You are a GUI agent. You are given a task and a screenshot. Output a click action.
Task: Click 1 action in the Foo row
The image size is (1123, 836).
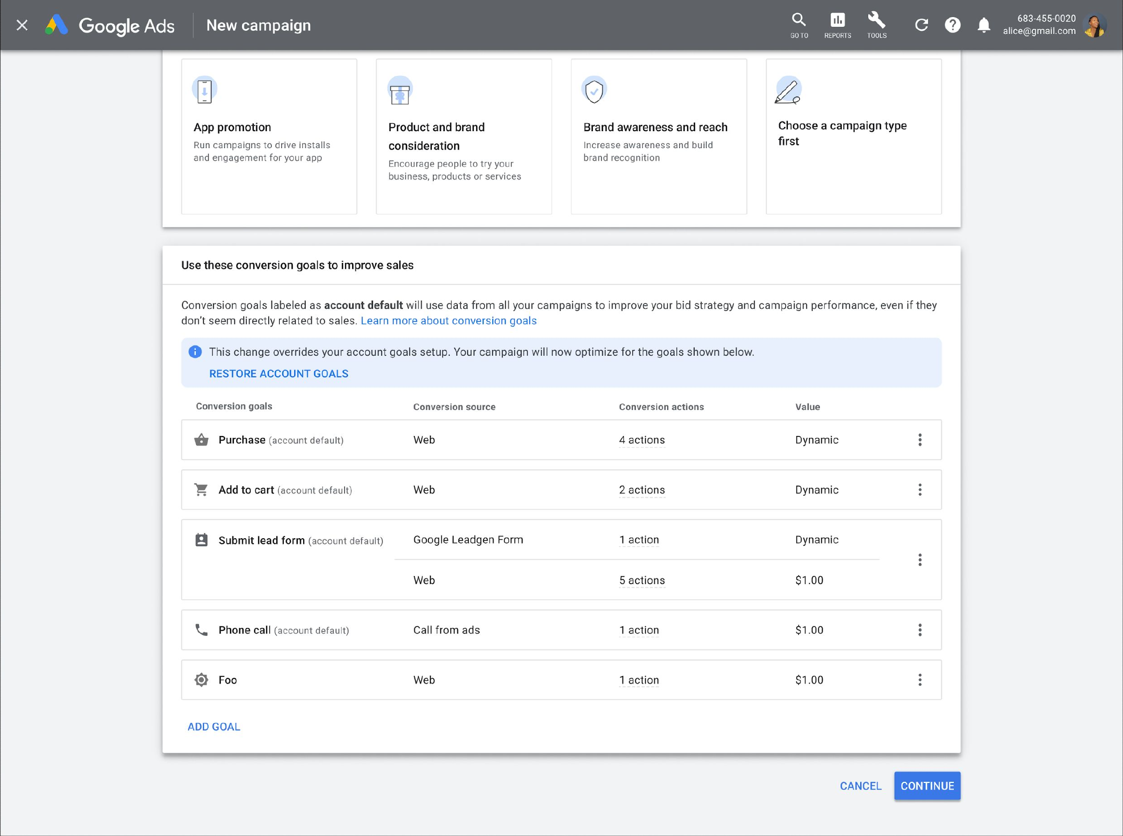click(639, 680)
